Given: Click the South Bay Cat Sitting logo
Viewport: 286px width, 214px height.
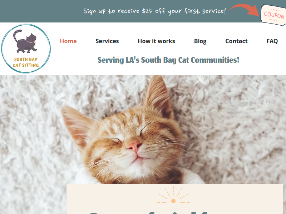Looking at the screenshot, I should pos(26,49).
